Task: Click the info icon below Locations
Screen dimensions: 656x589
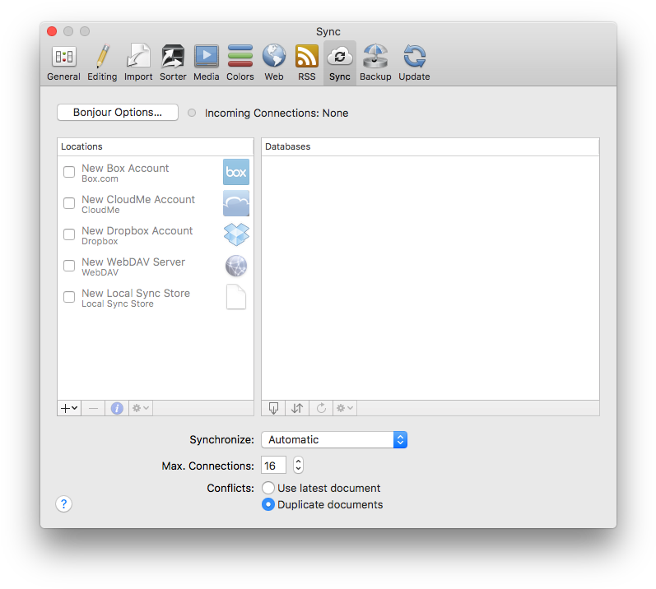Action: (x=117, y=408)
